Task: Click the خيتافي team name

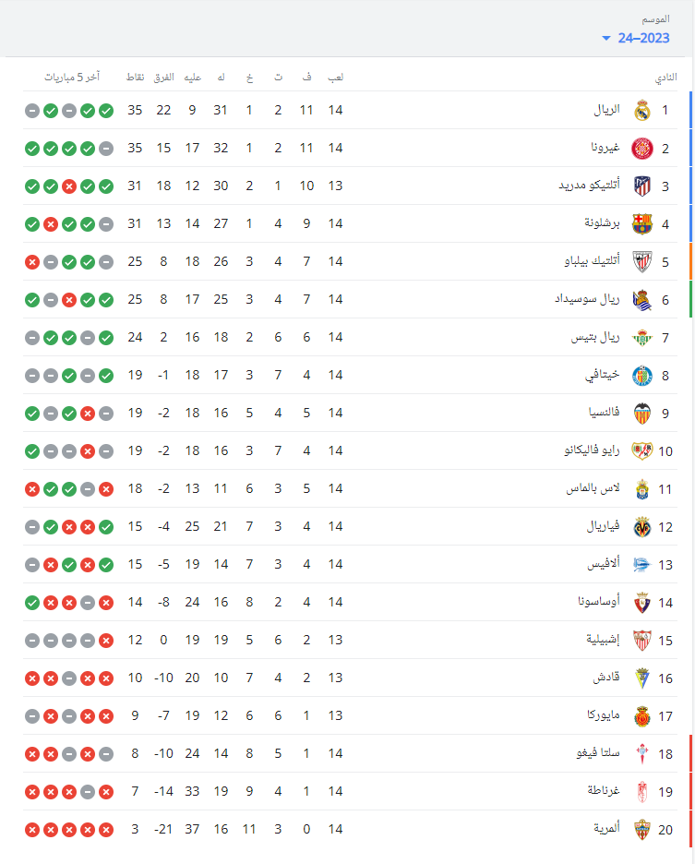Action: (x=603, y=376)
